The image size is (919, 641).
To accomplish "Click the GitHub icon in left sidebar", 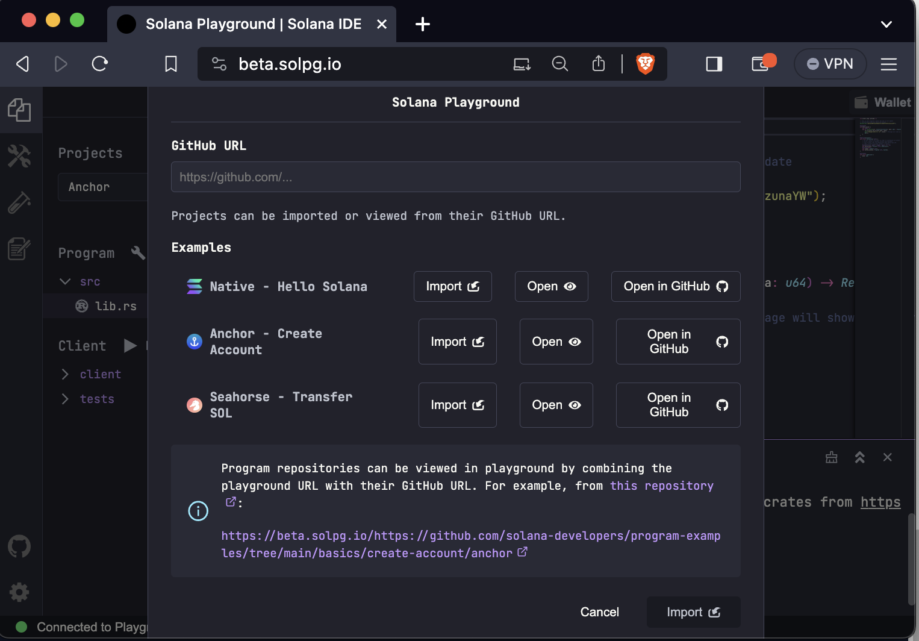I will click(19, 546).
